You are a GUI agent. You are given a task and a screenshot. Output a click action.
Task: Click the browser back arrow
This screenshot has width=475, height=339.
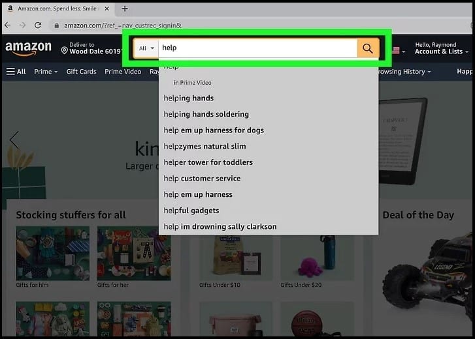pyautogui.click(x=8, y=25)
